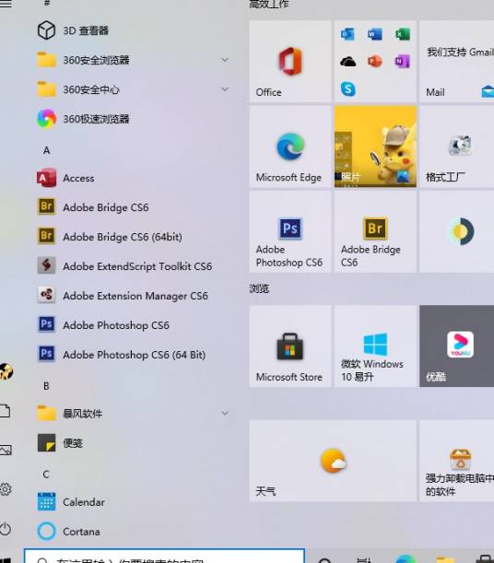Image resolution: width=494 pixels, height=563 pixels.
Task: Open the Documents sidebar icon
Action: [x=6, y=411]
